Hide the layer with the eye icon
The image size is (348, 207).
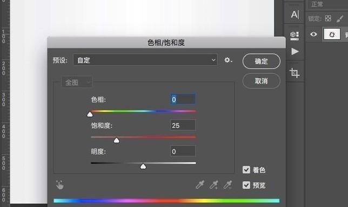coord(313,34)
